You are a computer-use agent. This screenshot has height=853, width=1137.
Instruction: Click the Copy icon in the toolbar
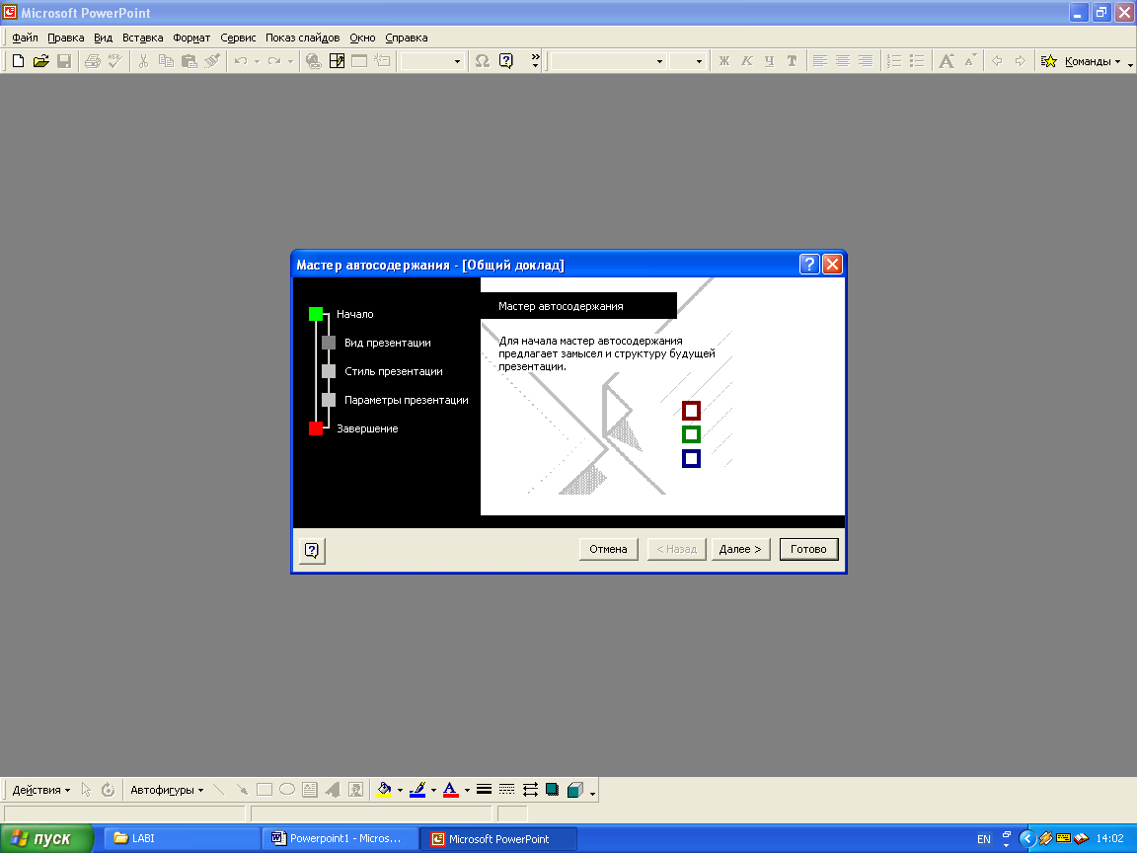click(x=166, y=61)
